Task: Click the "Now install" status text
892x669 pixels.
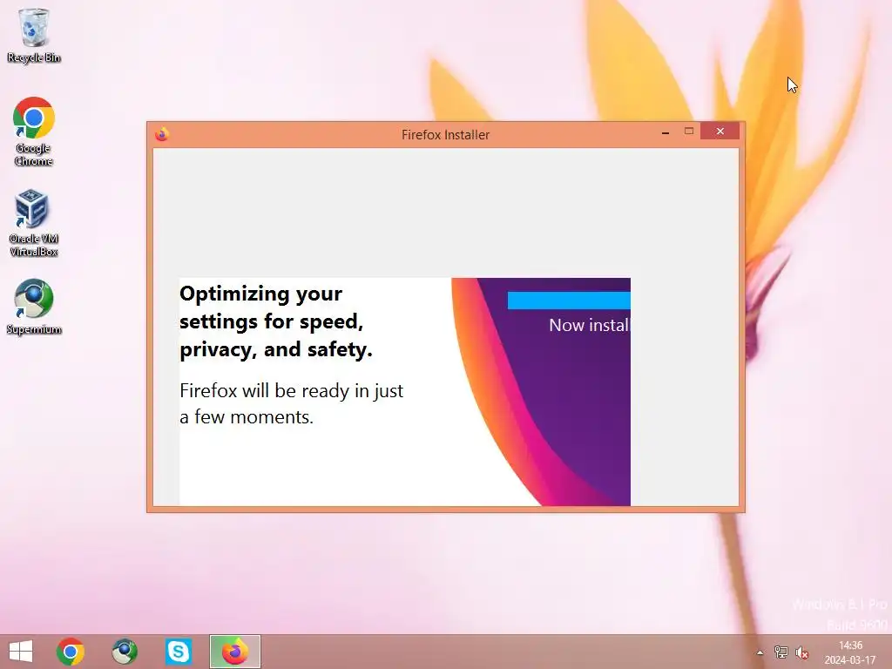Action: click(x=590, y=325)
